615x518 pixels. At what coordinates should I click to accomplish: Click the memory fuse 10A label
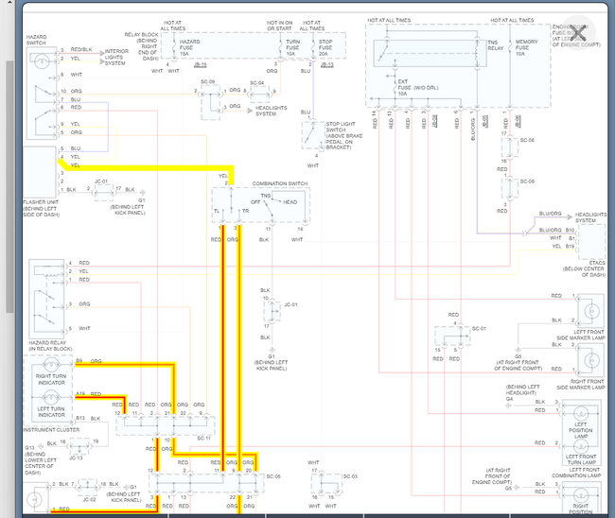tap(526, 47)
